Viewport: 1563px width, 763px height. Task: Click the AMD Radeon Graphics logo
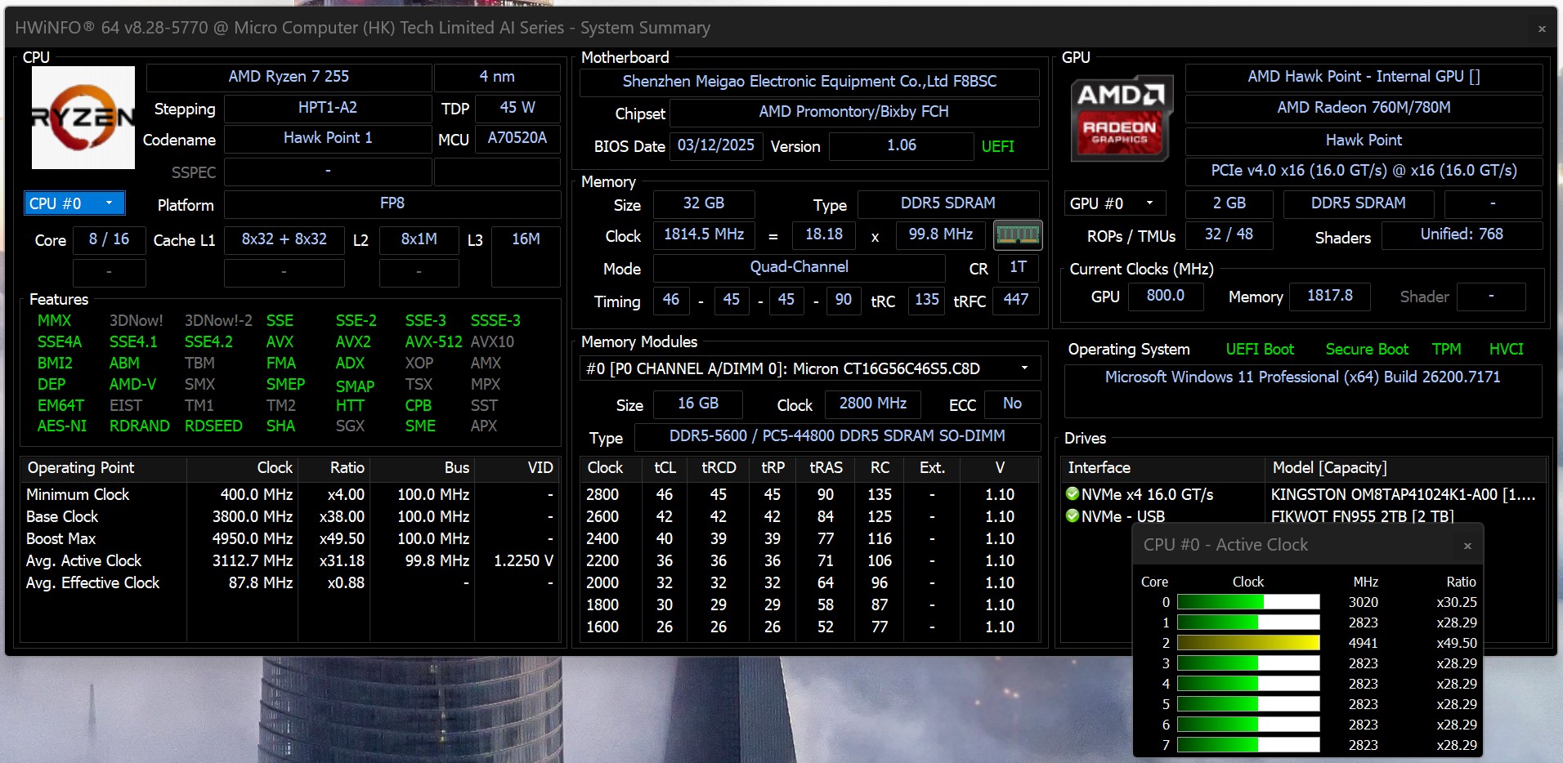click(1121, 118)
